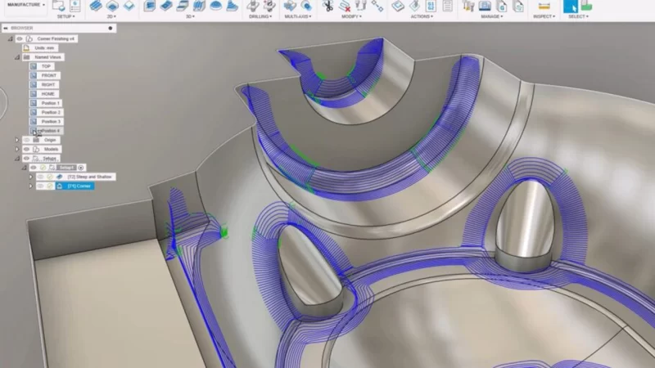
Task: Click the tool pair icon in Modify group
Action: (360, 6)
